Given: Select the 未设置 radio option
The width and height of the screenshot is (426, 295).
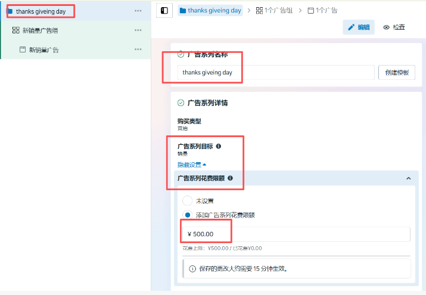Looking at the screenshot, I should (x=188, y=201).
